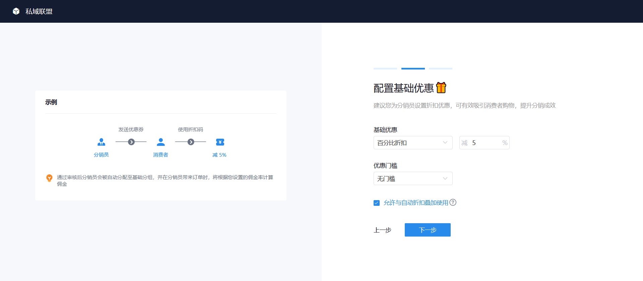Click the 基础优惠 field label
The image size is (643, 281).
(385, 130)
